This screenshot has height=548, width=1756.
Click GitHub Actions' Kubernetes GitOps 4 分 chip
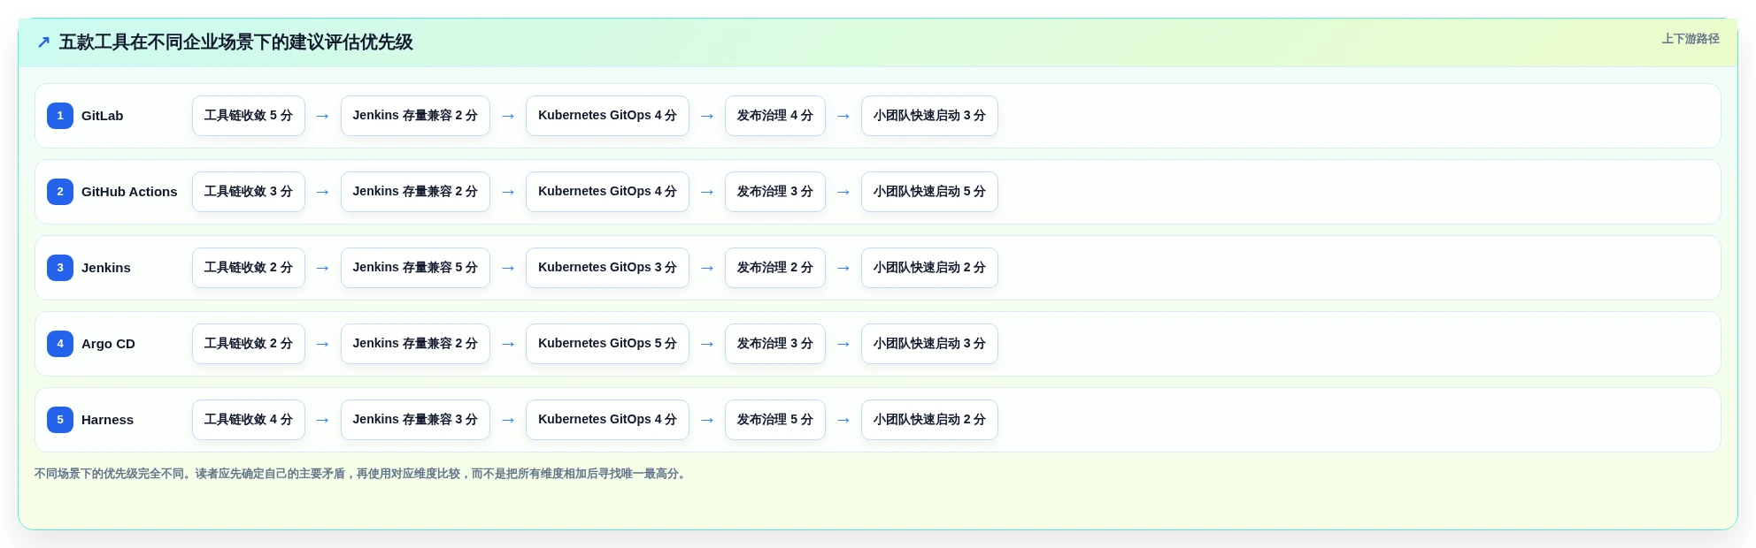(x=607, y=192)
